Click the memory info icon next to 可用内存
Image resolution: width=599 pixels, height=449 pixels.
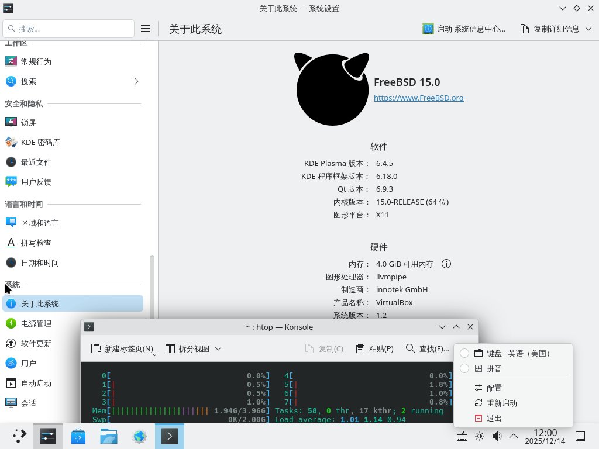tap(446, 264)
